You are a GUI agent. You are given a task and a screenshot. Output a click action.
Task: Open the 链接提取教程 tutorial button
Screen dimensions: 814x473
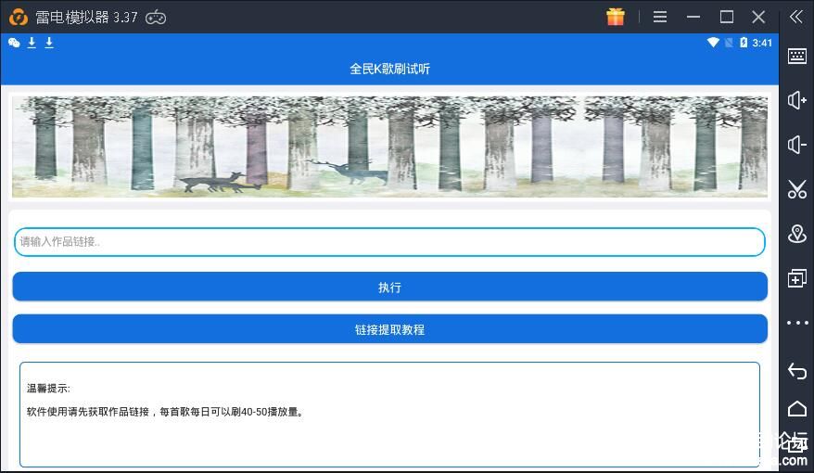(x=390, y=329)
